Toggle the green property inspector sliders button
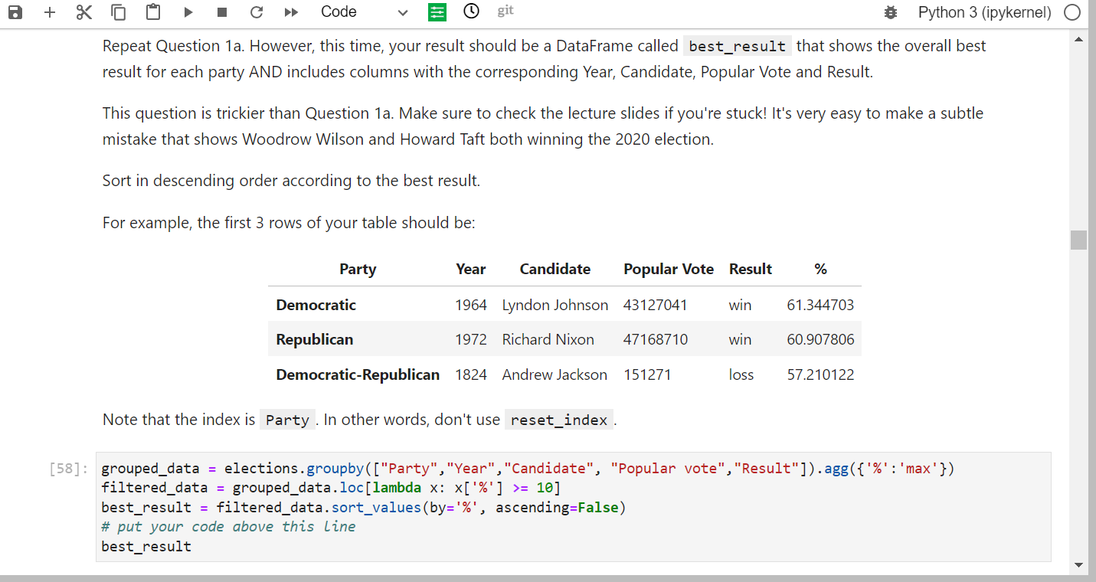 pyautogui.click(x=437, y=12)
